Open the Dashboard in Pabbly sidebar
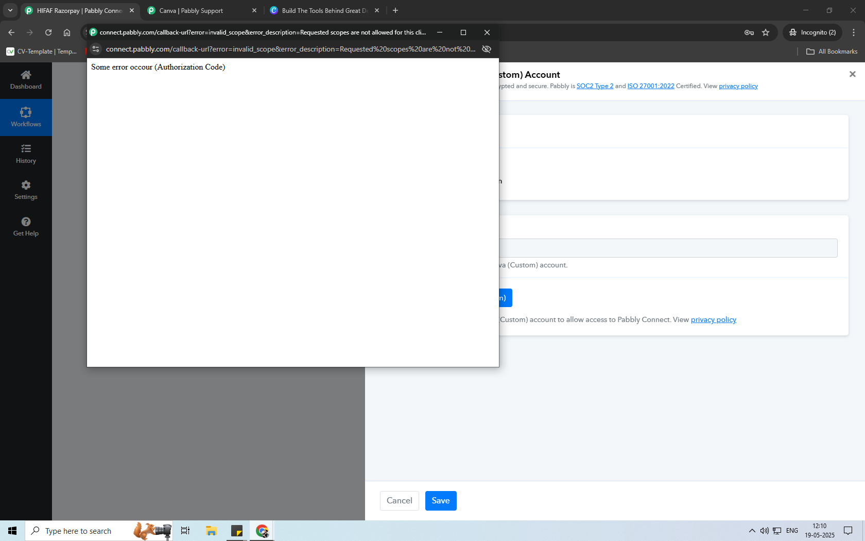 (26, 80)
